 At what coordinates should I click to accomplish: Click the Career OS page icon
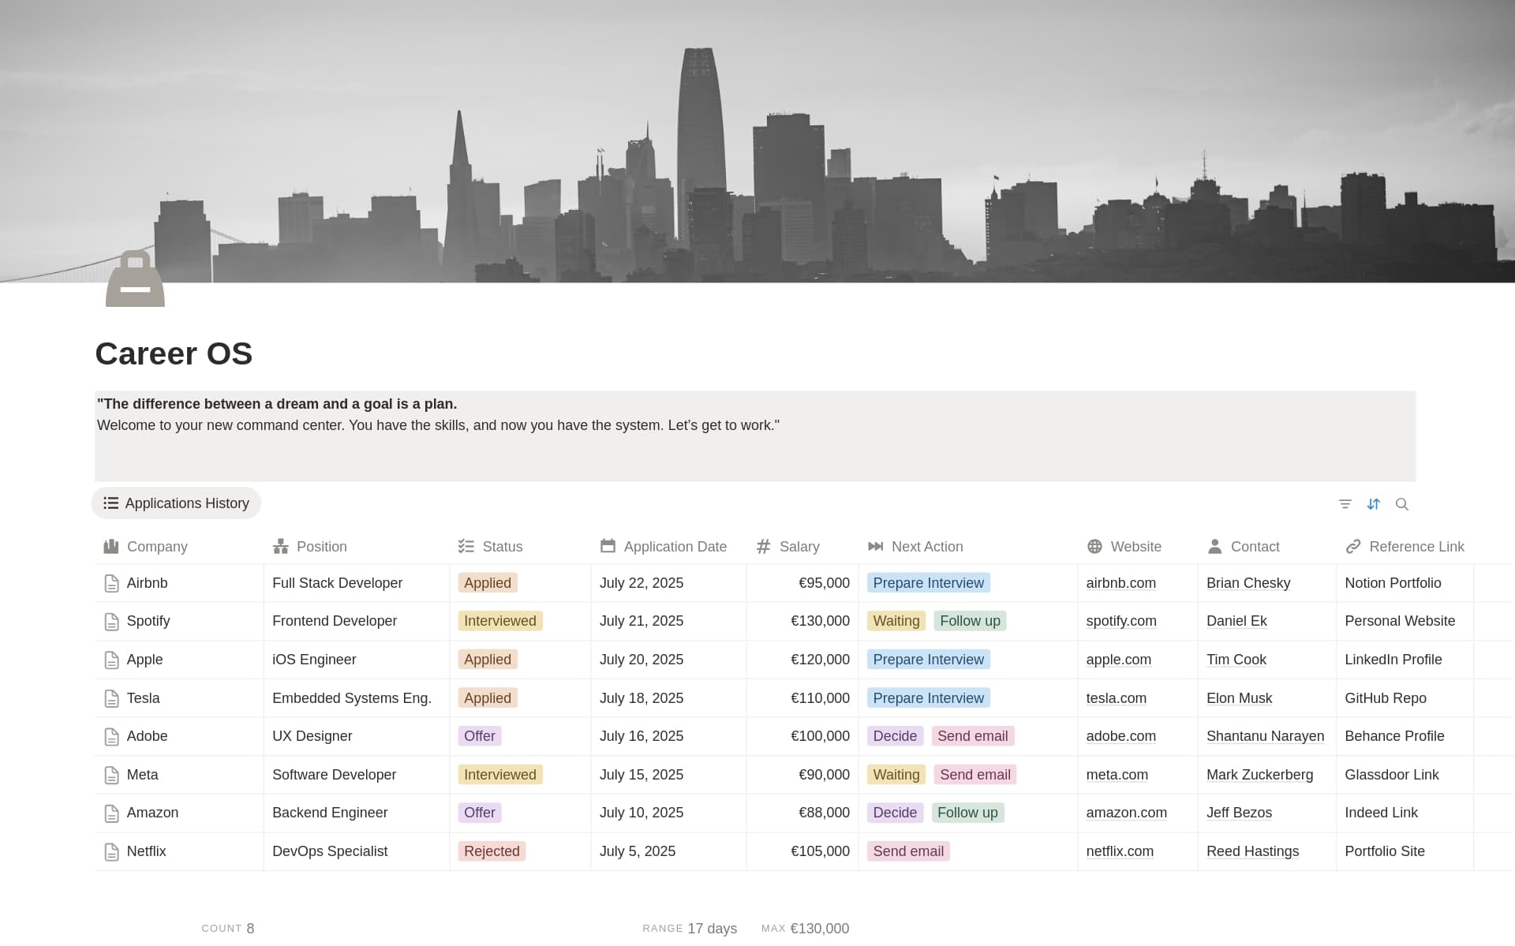coord(135,279)
